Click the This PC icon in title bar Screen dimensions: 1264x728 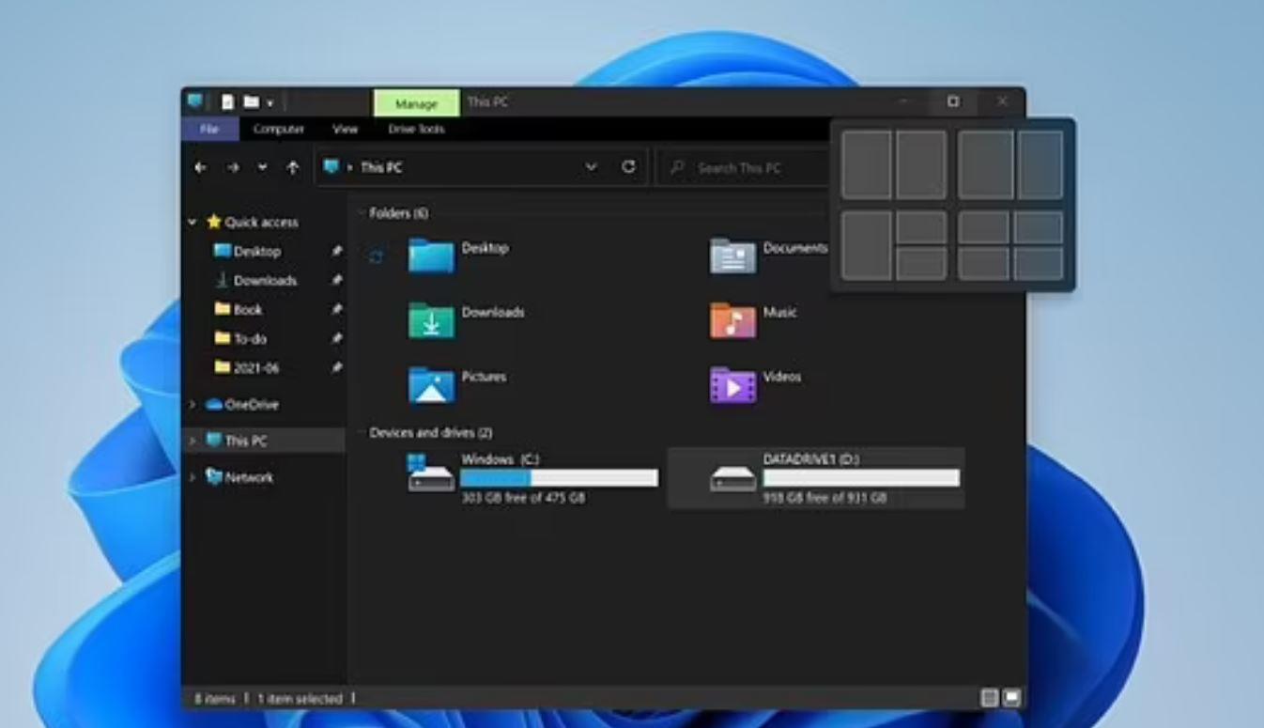click(195, 101)
